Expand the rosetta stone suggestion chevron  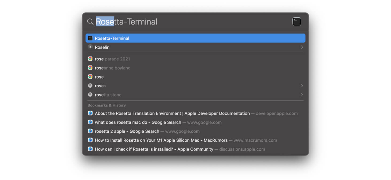click(x=302, y=95)
